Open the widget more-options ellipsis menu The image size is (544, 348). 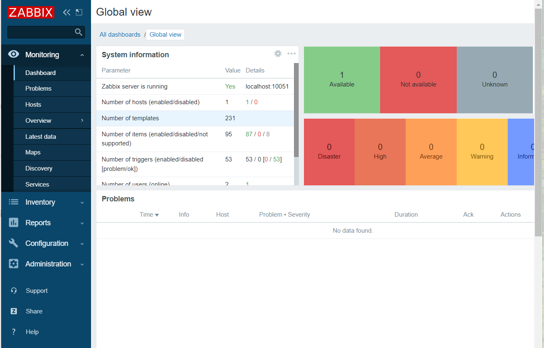[x=292, y=54]
